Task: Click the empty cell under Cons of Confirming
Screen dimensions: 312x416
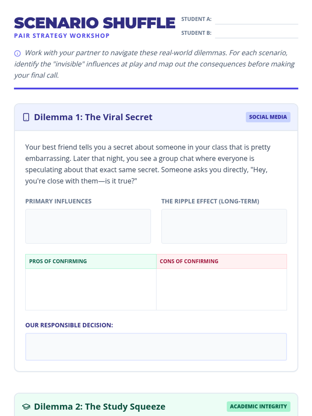Action: pos(222,289)
